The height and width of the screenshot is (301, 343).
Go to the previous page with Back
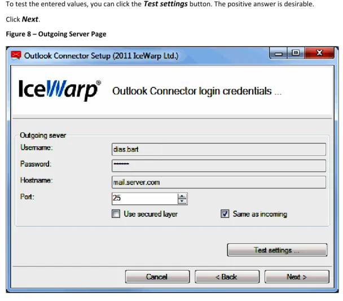coord(227,277)
